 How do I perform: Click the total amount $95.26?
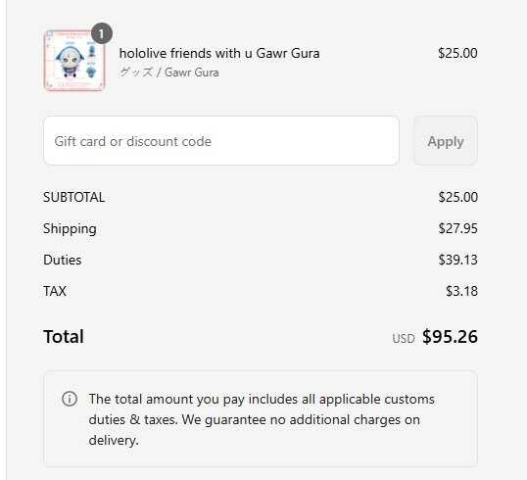click(x=450, y=336)
